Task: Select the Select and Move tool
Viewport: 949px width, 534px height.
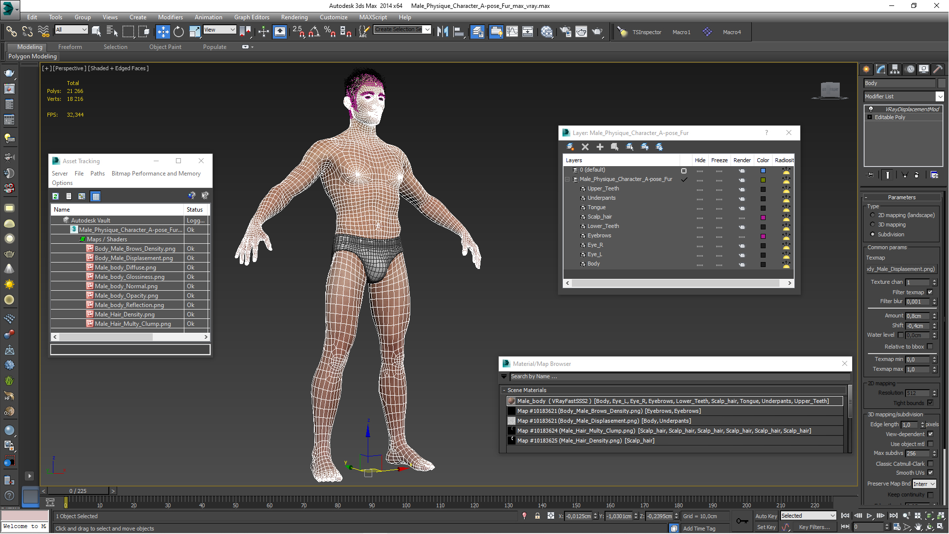Action: pyautogui.click(x=163, y=32)
